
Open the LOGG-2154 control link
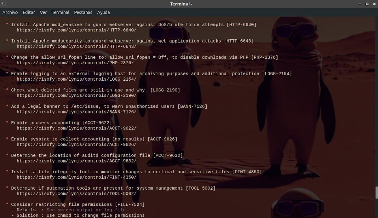coord(77,79)
